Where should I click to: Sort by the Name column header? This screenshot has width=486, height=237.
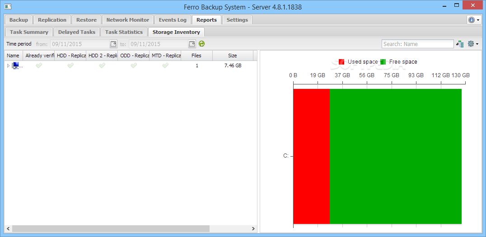click(x=13, y=56)
